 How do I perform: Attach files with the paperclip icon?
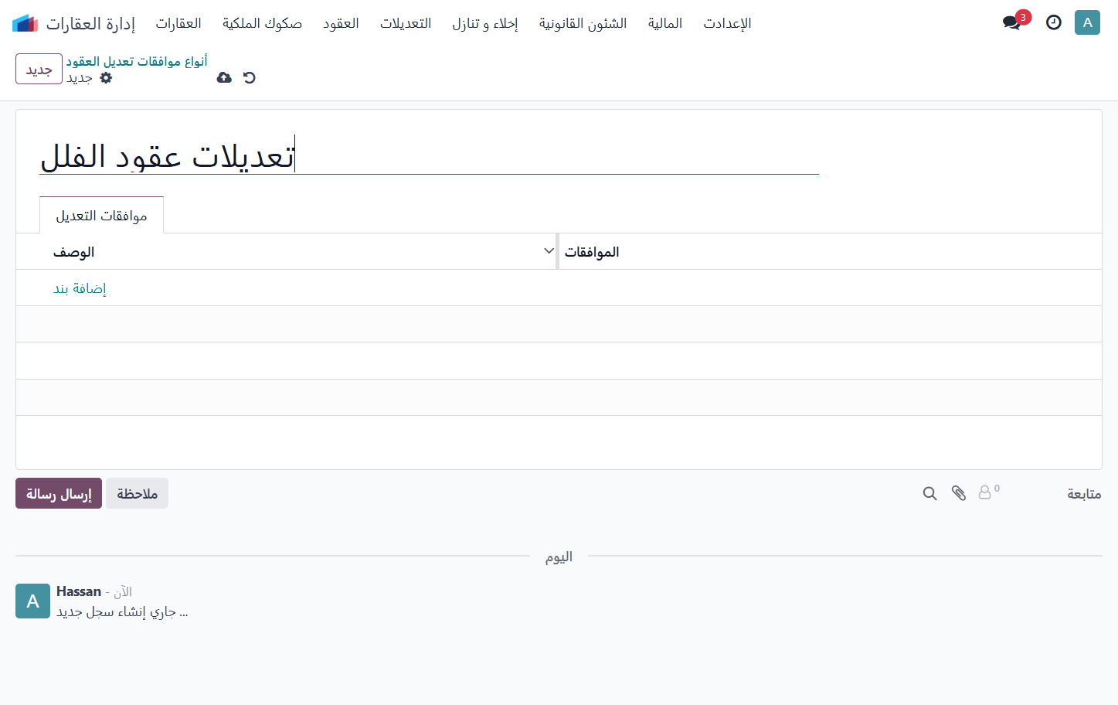(x=959, y=493)
